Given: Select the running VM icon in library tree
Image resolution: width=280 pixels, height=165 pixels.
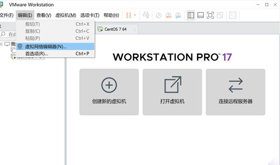Looking at the screenshot, I should click(14, 57).
